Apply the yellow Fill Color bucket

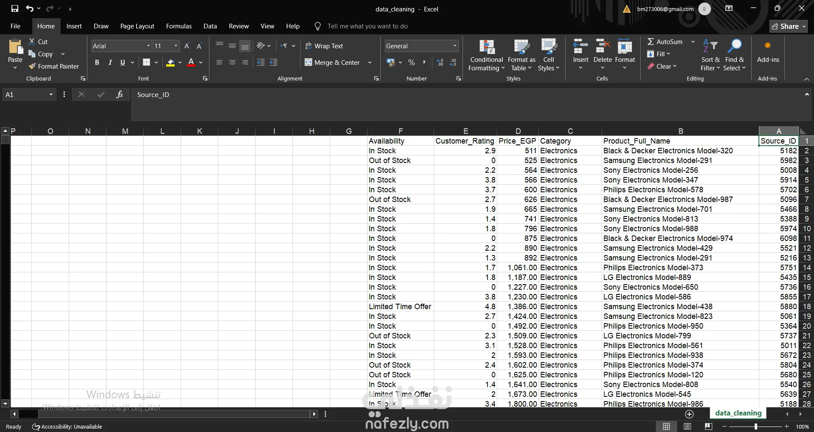(170, 63)
